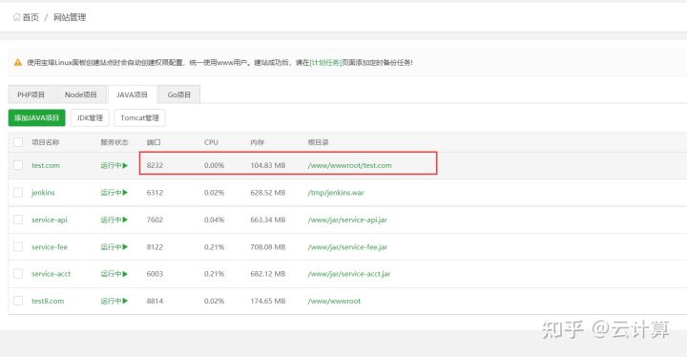Check the test.com row checkbox

point(18,165)
